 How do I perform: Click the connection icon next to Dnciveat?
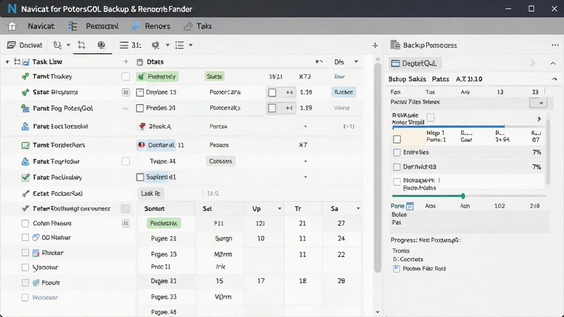57,45
